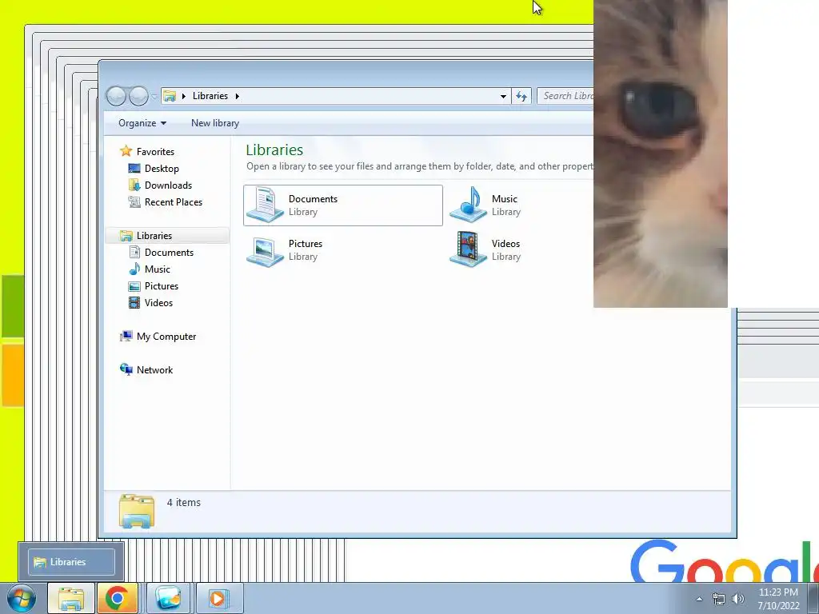
Task: Select the Videos library large icon
Action: pos(468,249)
